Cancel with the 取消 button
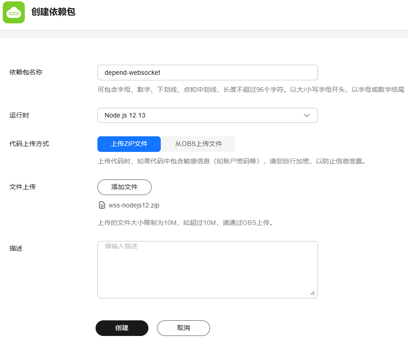408x341 pixels. coord(183,328)
